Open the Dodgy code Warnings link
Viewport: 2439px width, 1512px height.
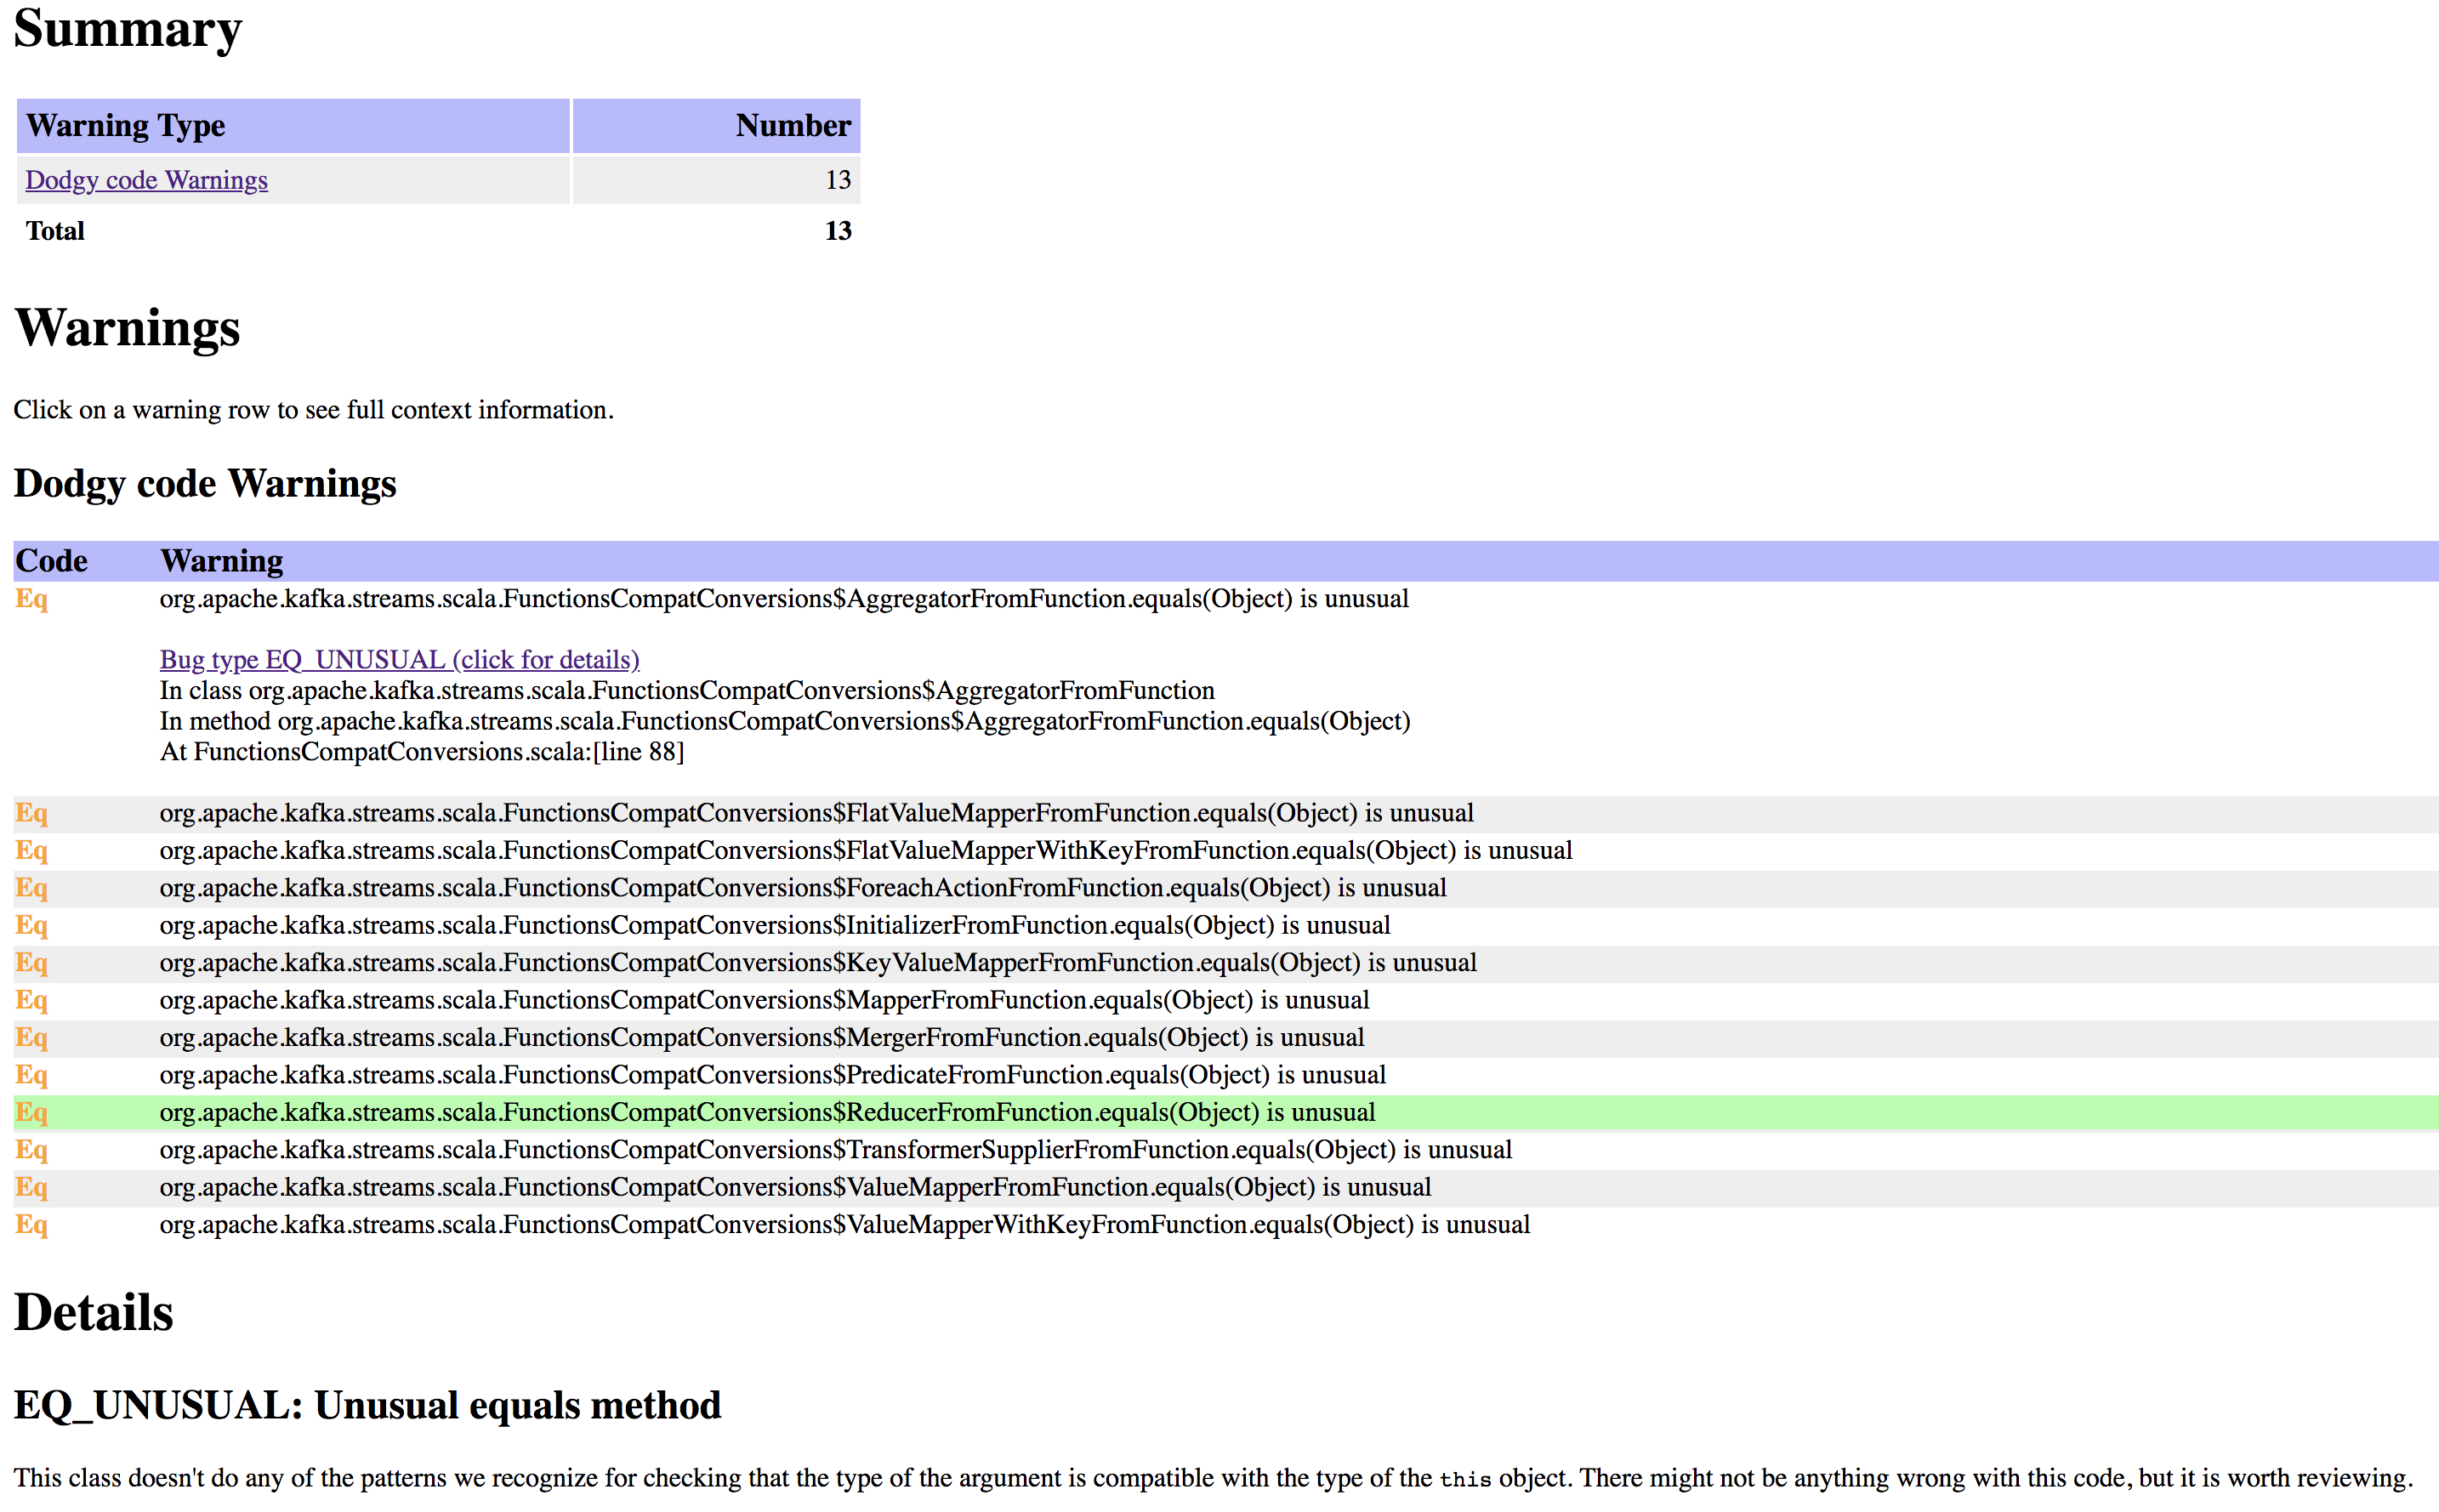click(x=146, y=180)
